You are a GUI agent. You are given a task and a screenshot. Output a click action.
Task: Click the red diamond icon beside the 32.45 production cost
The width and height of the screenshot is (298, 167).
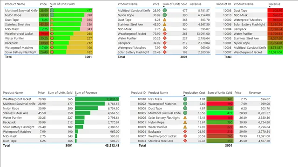pos(185,141)
